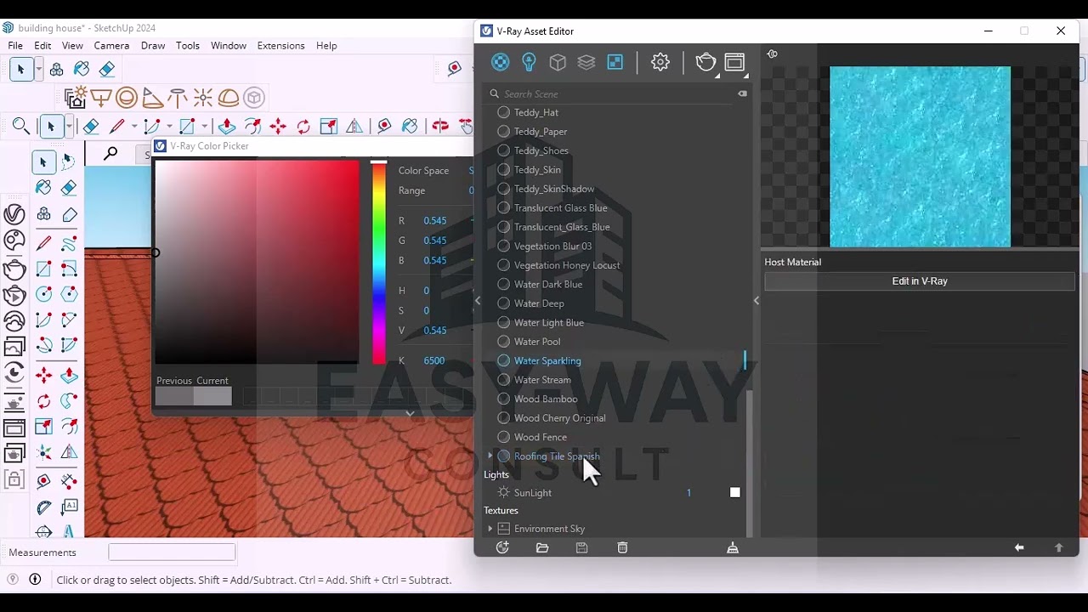Open the Render Elements layers icon

tap(586, 62)
